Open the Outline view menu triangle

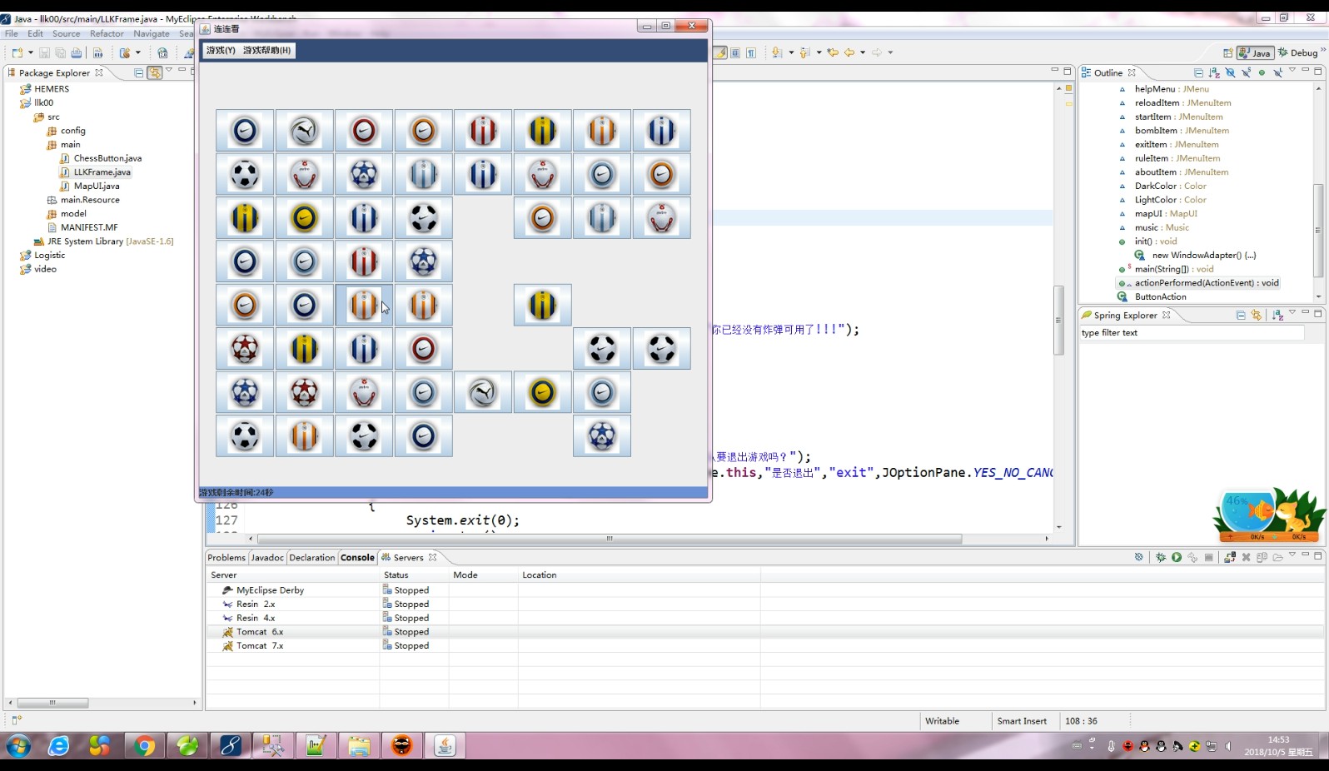pyautogui.click(x=1292, y=71)
